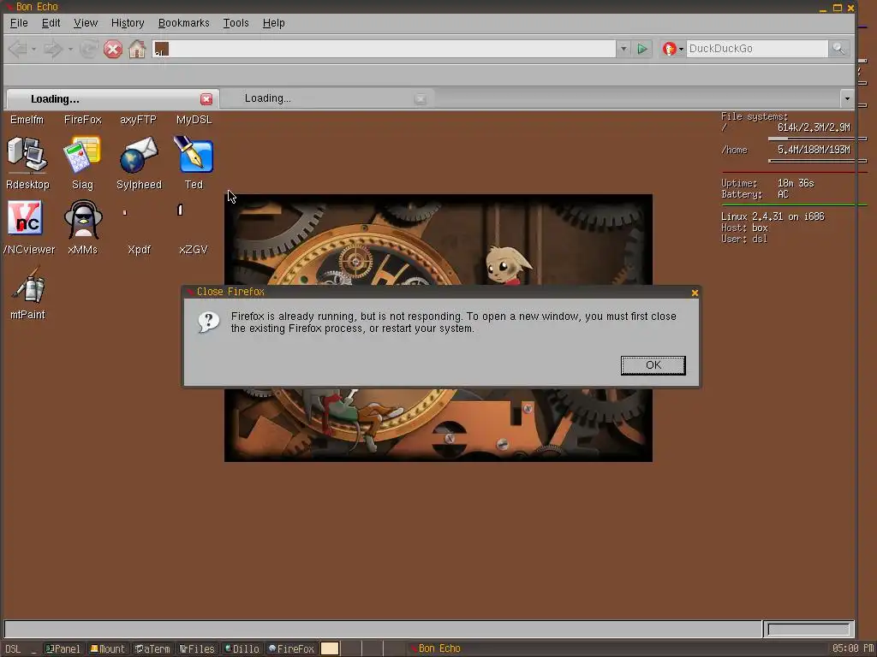Open the Bookmarks menu
The image size is (877, 657).
point(183,23)
